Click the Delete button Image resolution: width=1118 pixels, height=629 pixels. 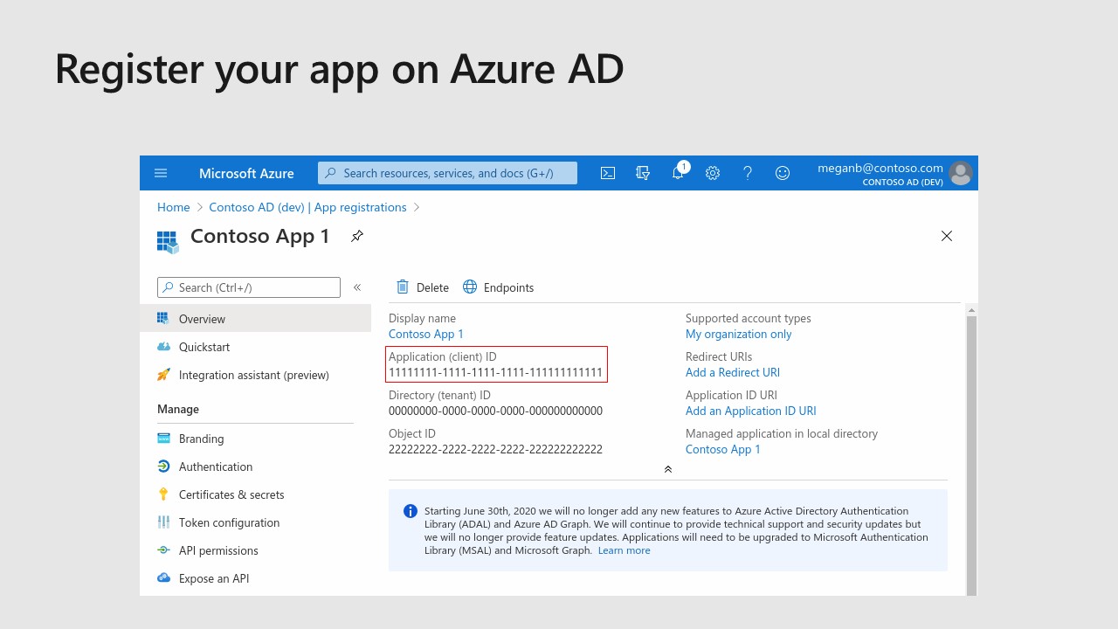tap(423, 287)
